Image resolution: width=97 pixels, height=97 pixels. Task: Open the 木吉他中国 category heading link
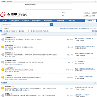[x=4, y=34]
